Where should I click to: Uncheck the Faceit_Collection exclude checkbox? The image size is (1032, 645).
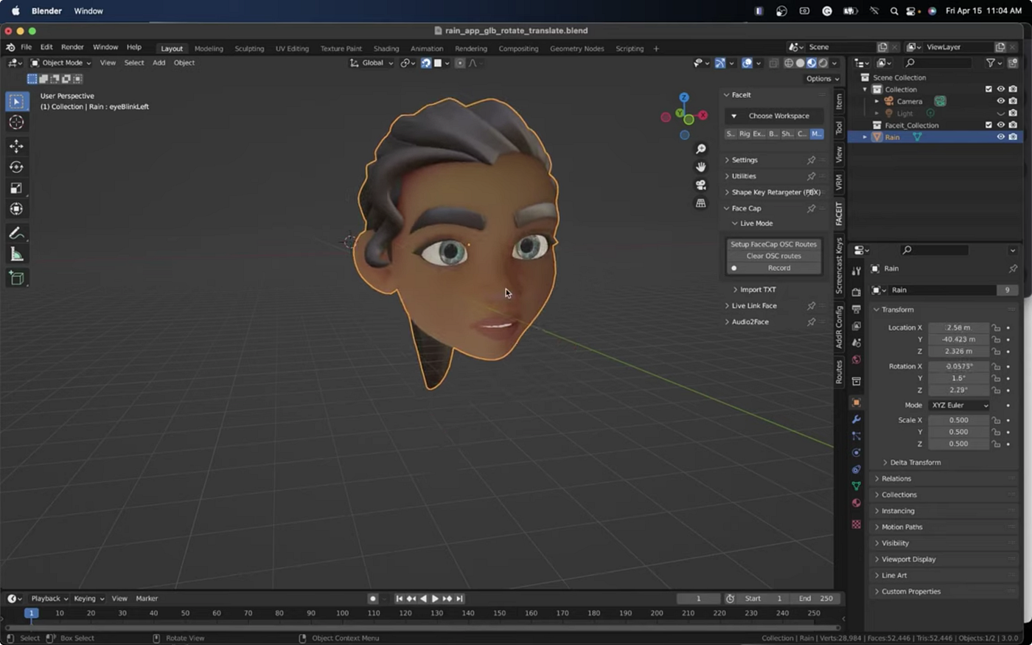coord(989,125)
